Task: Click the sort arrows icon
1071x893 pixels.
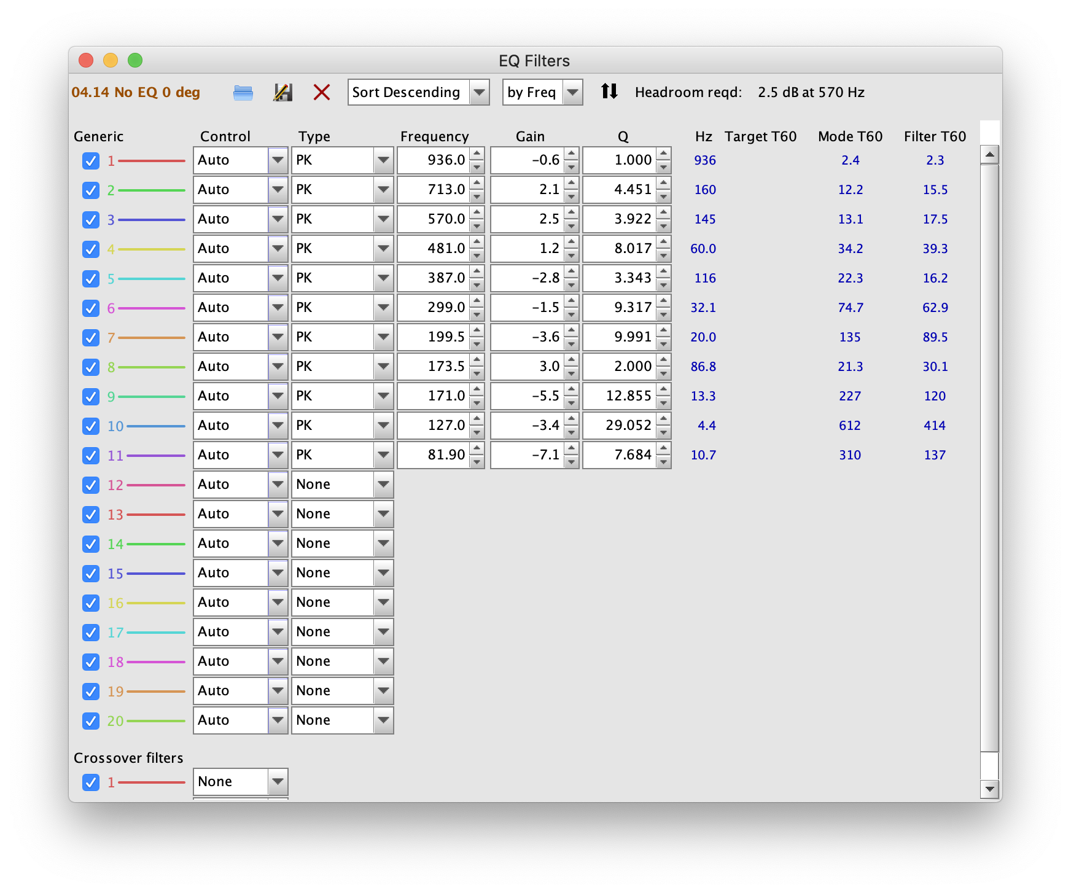Action: coord(609,92)
